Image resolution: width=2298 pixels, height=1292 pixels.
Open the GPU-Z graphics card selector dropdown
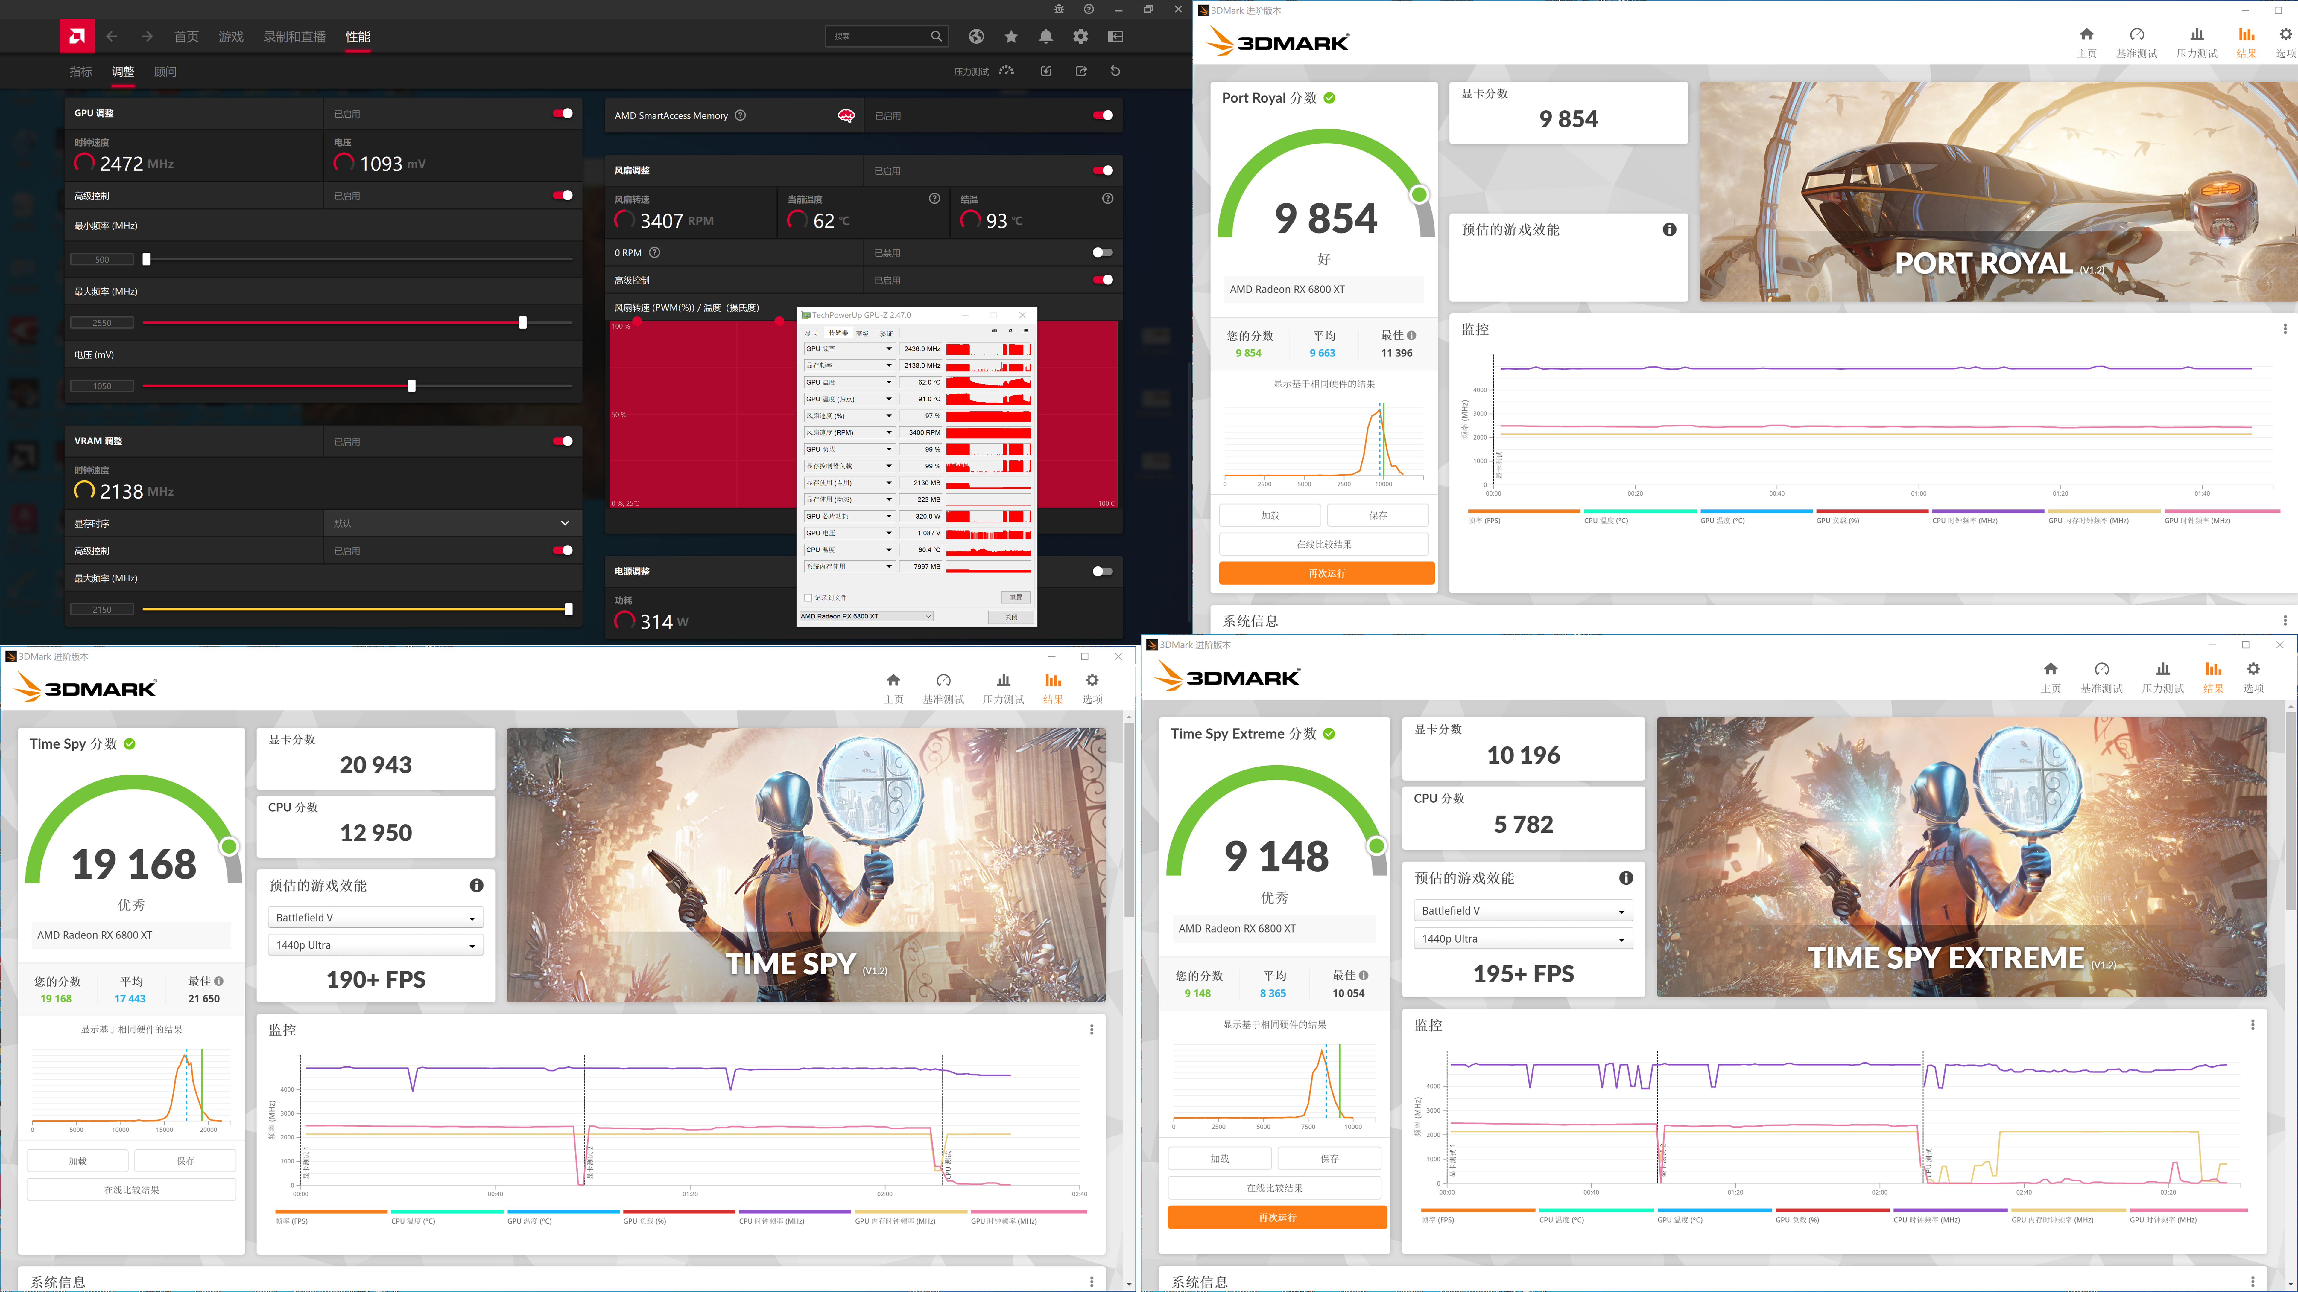[x=866, y=616]
